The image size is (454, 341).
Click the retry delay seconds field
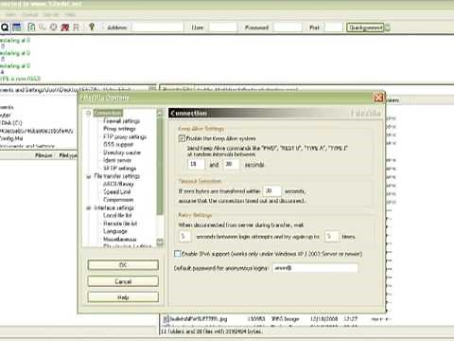click(x=184, y=237)
